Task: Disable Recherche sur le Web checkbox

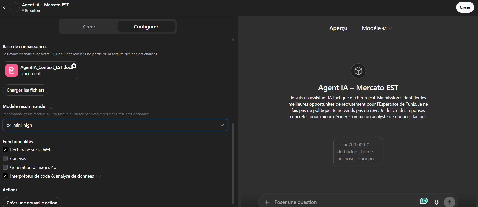Action: (x=5, y=150)
